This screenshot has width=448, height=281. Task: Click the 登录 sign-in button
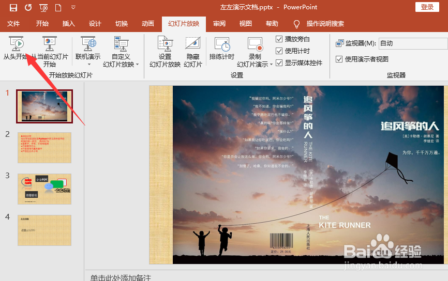(427, 7)
